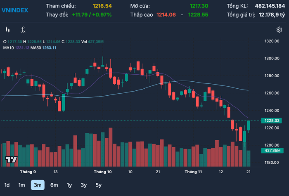Image resolution: width=289 pixels, height=196 pixels.
Task: Click the MA50 indicator legend
Action: pyautogui.click(x=43, y=48)
